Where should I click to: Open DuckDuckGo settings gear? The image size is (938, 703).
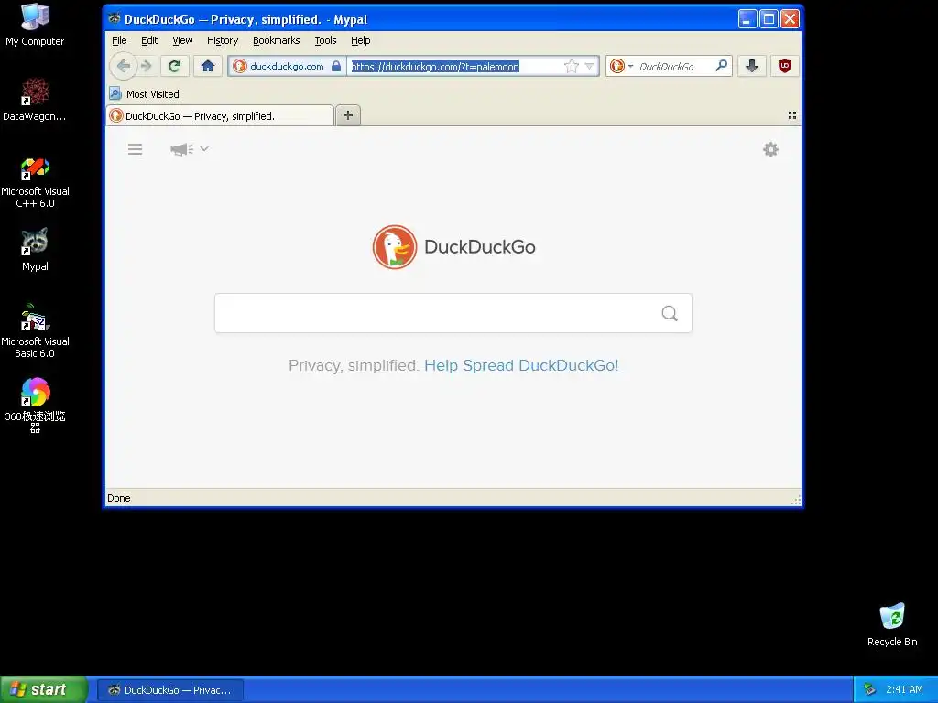770,149
